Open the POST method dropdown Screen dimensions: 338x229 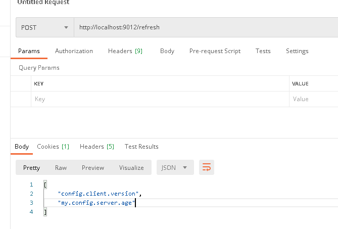tap(45, 27)
